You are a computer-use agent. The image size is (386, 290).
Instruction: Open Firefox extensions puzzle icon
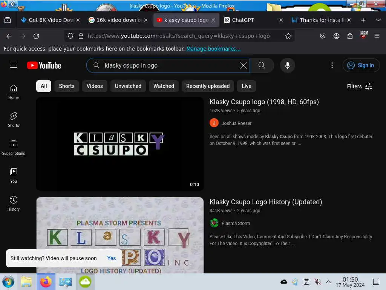(350, 36)
